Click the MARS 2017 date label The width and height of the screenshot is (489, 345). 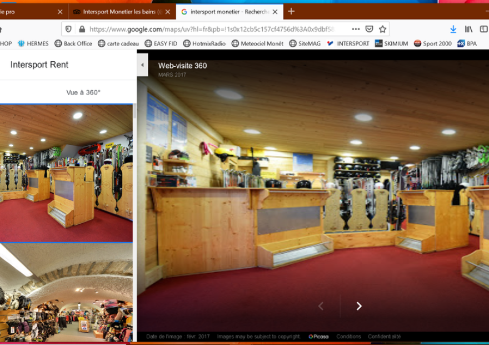pyautogui.click(x=172, y=75)
